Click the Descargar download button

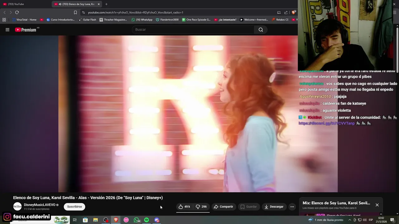(x=274, y=207)
